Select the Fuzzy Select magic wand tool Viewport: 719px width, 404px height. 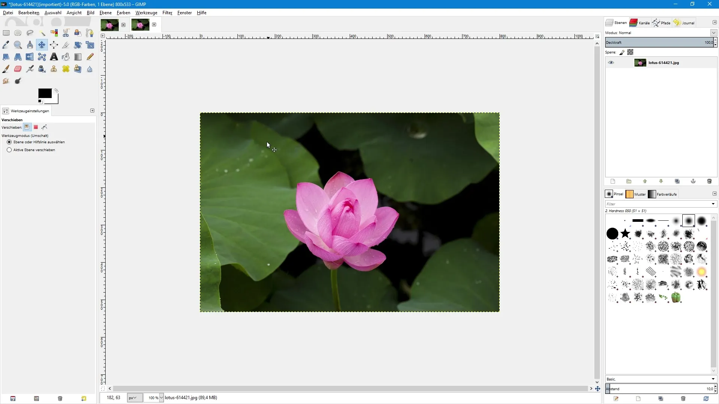click(42, 33)
